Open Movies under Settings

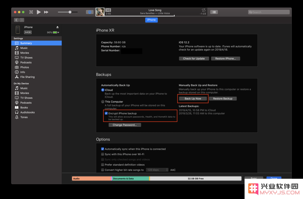[37, 53]
